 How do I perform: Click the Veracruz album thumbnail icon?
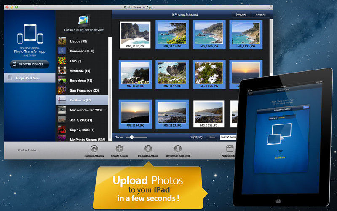[x=62, y=70]
